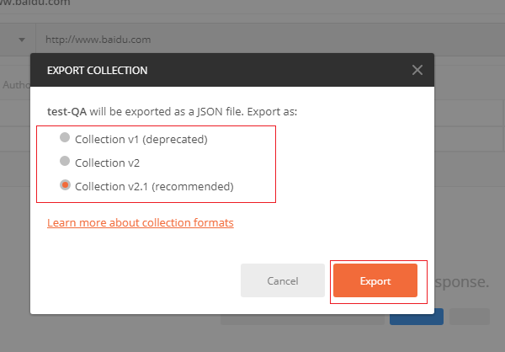Screen dimensions: 505x352
Task: Click the orange Export button
Action: click(x=375, y=280)
